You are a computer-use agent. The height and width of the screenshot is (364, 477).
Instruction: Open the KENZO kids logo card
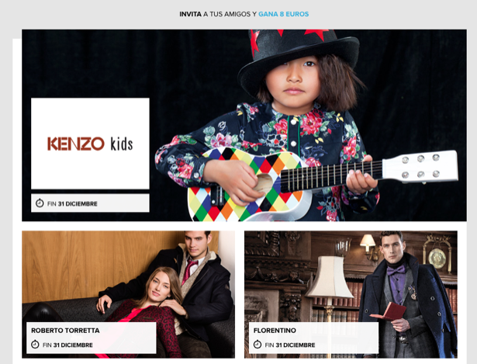click(x=90, y=144)
